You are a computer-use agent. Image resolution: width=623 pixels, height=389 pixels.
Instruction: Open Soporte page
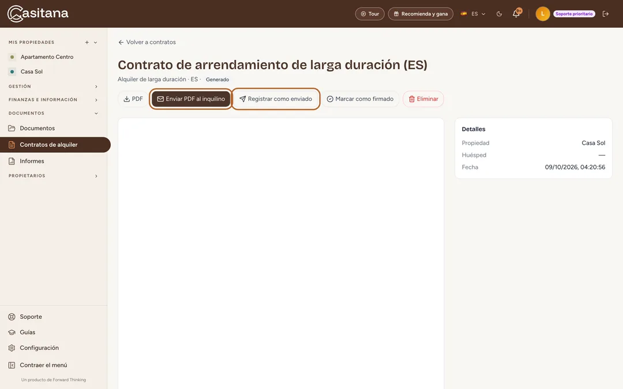coord(31,317)
